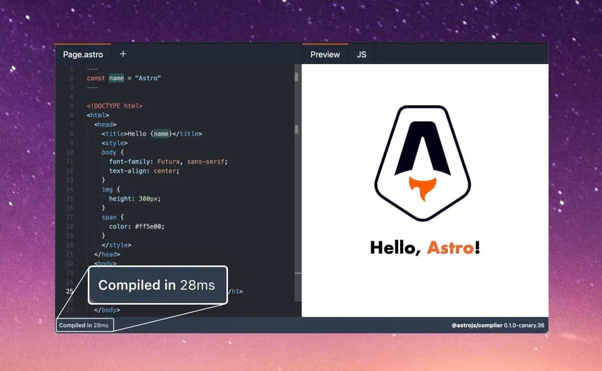Click the <!DOCTYPE html> code line

(x=115, y=106)
